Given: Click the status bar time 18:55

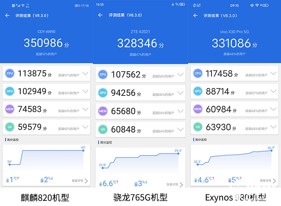Looking at the screenshot, I should (100, 4).
